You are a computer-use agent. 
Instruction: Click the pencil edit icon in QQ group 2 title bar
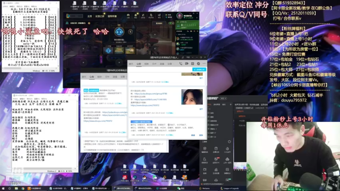(x=183, y=57)
